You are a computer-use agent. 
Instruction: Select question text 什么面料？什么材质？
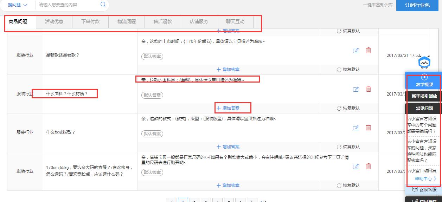click(67, 94)
